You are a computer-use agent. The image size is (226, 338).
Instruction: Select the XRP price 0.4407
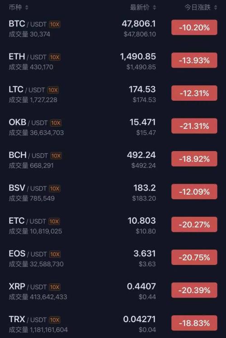[141, 286]
